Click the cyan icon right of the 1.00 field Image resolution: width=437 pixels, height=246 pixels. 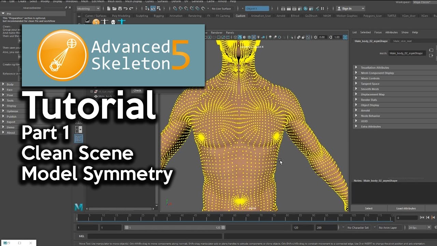coord(345,37)
